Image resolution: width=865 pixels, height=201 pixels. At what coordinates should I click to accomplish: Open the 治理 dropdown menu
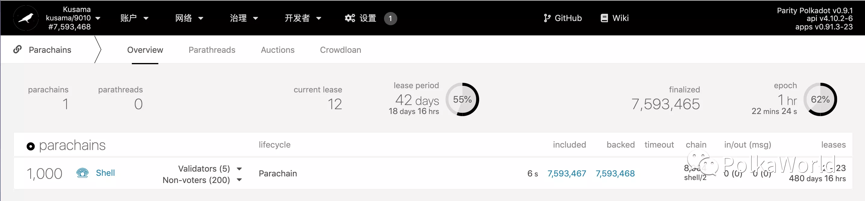[244, 18]
